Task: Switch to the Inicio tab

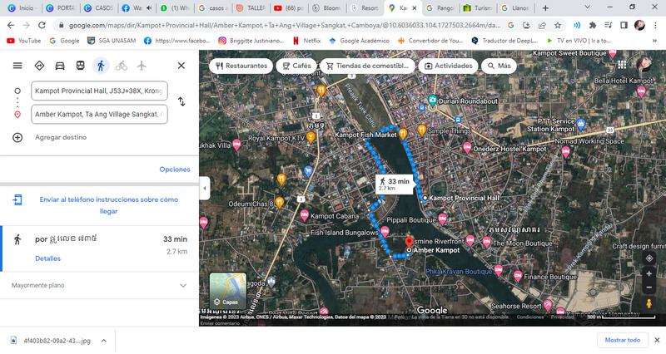Action: [22, 7]
